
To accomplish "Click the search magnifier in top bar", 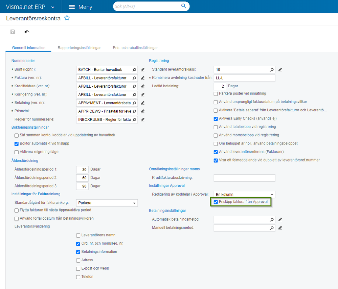I will pyautogui.click(x=183, y=6).
